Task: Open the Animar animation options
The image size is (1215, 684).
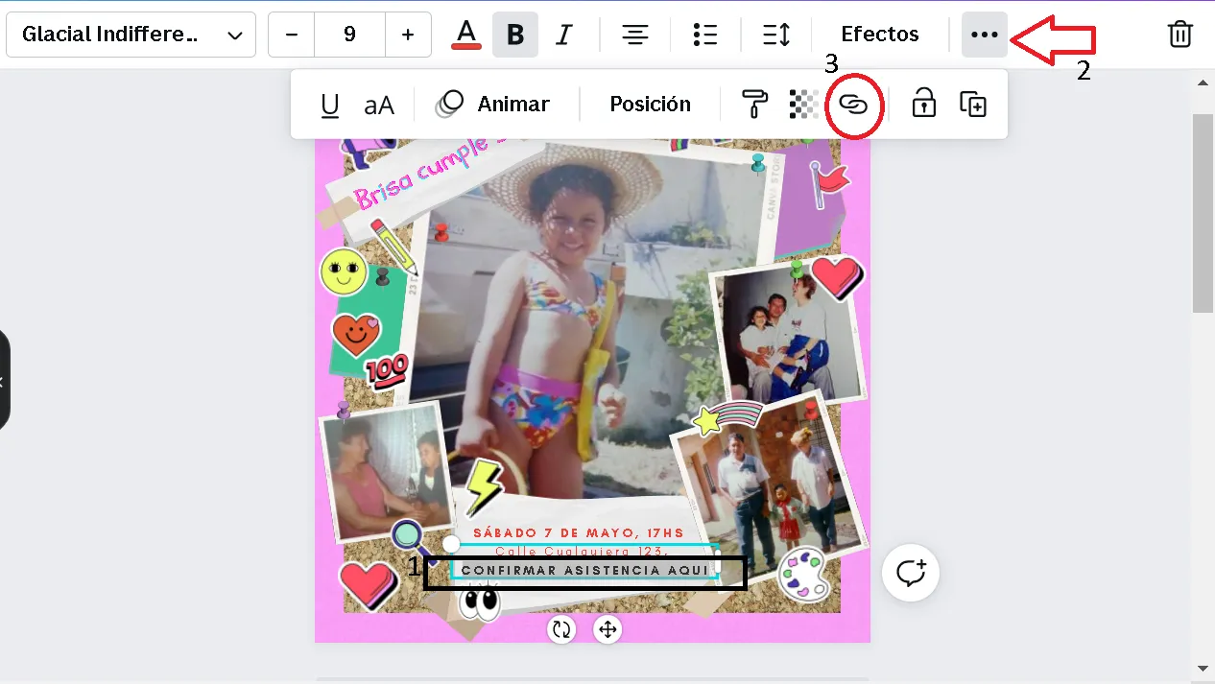Action: pyautogui.click(x=493, y=105)
